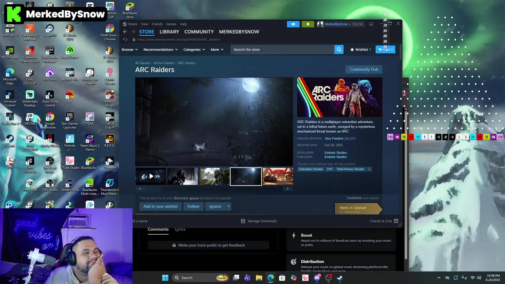505x284 pixels.
Task: Show hidden system tray icons
Action: [x=439, y=278]
